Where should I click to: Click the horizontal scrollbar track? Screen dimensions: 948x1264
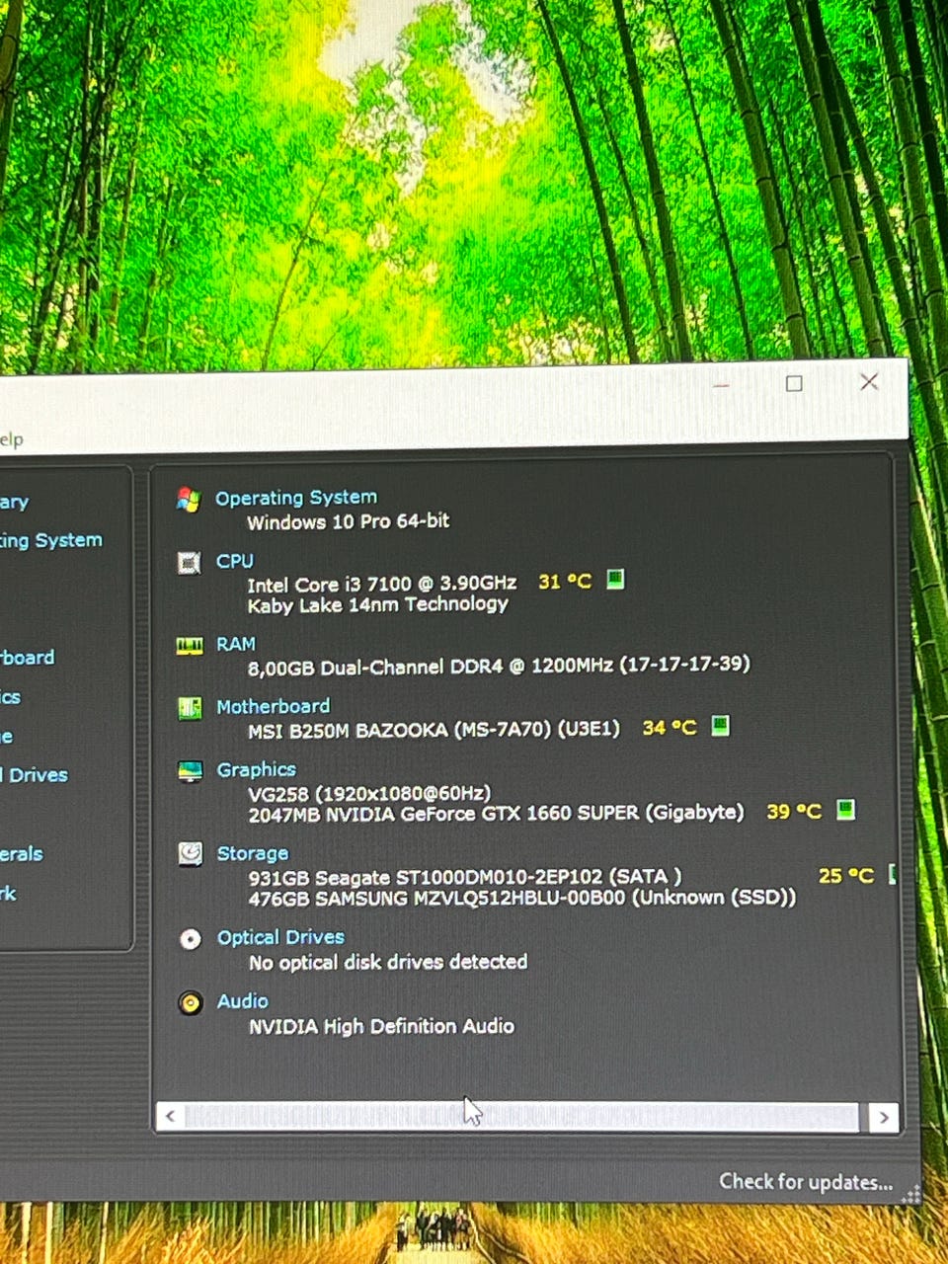pyautogui.click(x=523, y=1117)
